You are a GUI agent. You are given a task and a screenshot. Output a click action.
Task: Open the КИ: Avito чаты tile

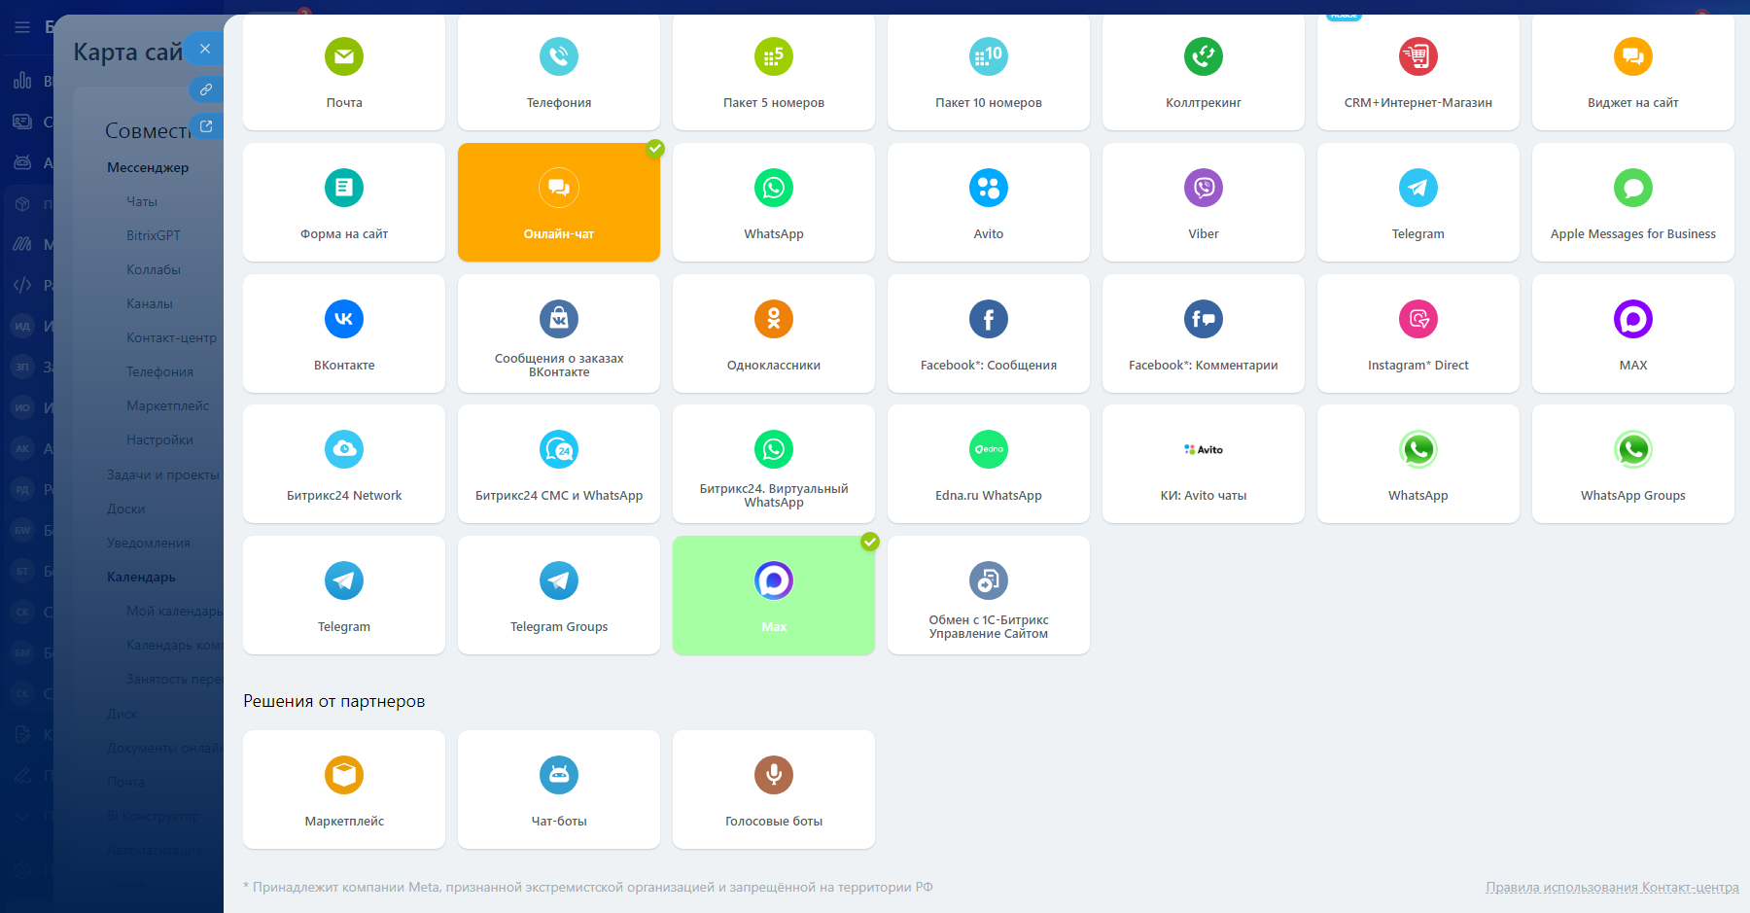click(1204, 464)
